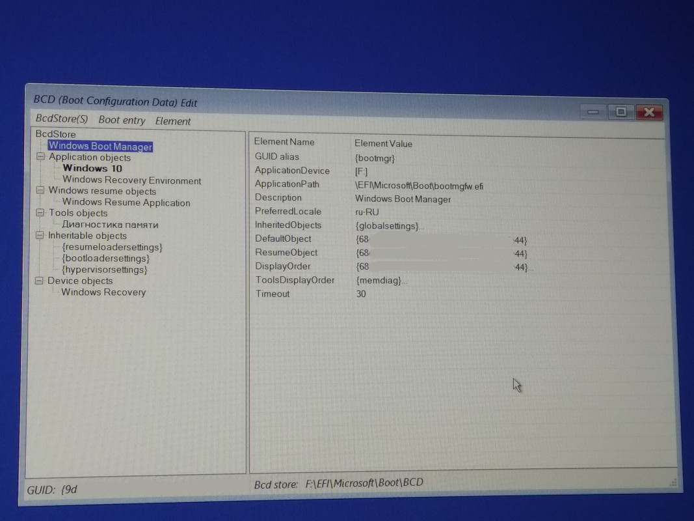
Task: Collapse the Inheritable objects node
Action: pyautogui.click(x=40, y=235)
